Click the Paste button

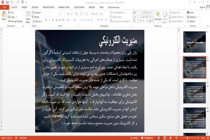4,16
